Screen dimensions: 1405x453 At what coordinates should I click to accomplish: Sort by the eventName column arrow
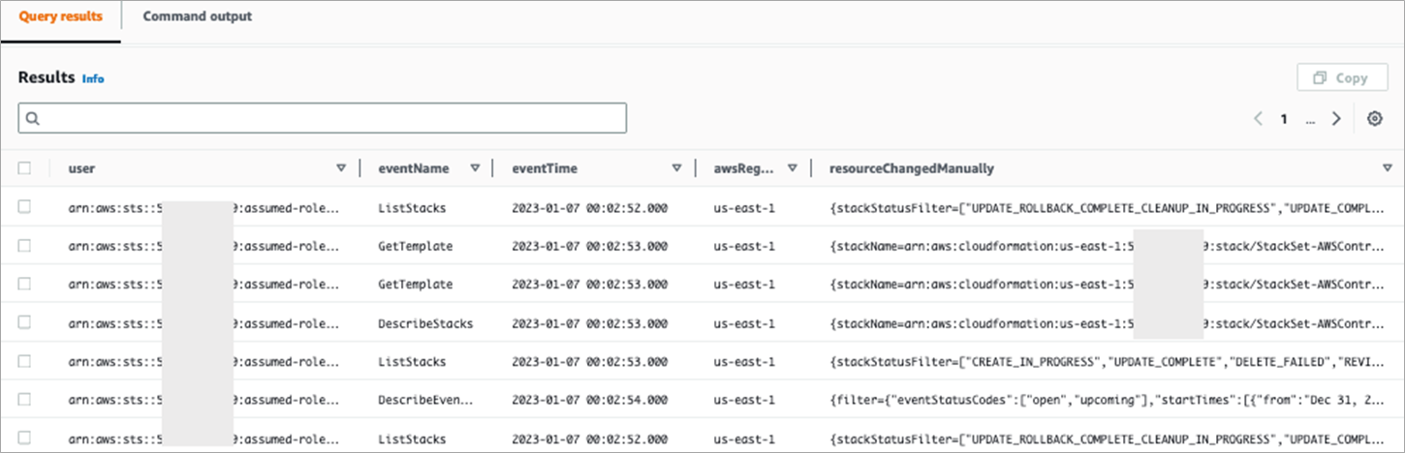[x=475, y=168]
